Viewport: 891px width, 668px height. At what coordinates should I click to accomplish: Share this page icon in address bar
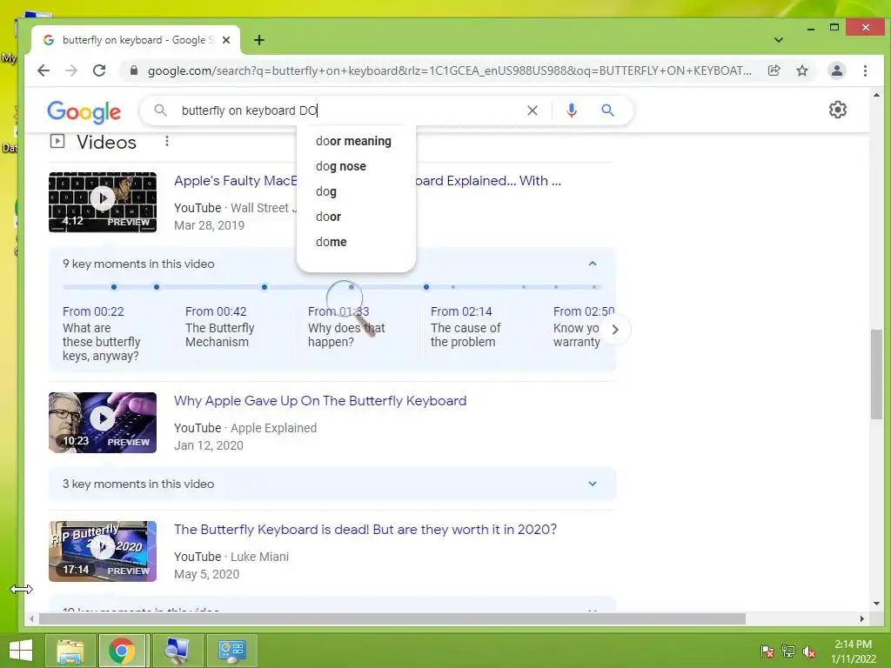point(774,70)
